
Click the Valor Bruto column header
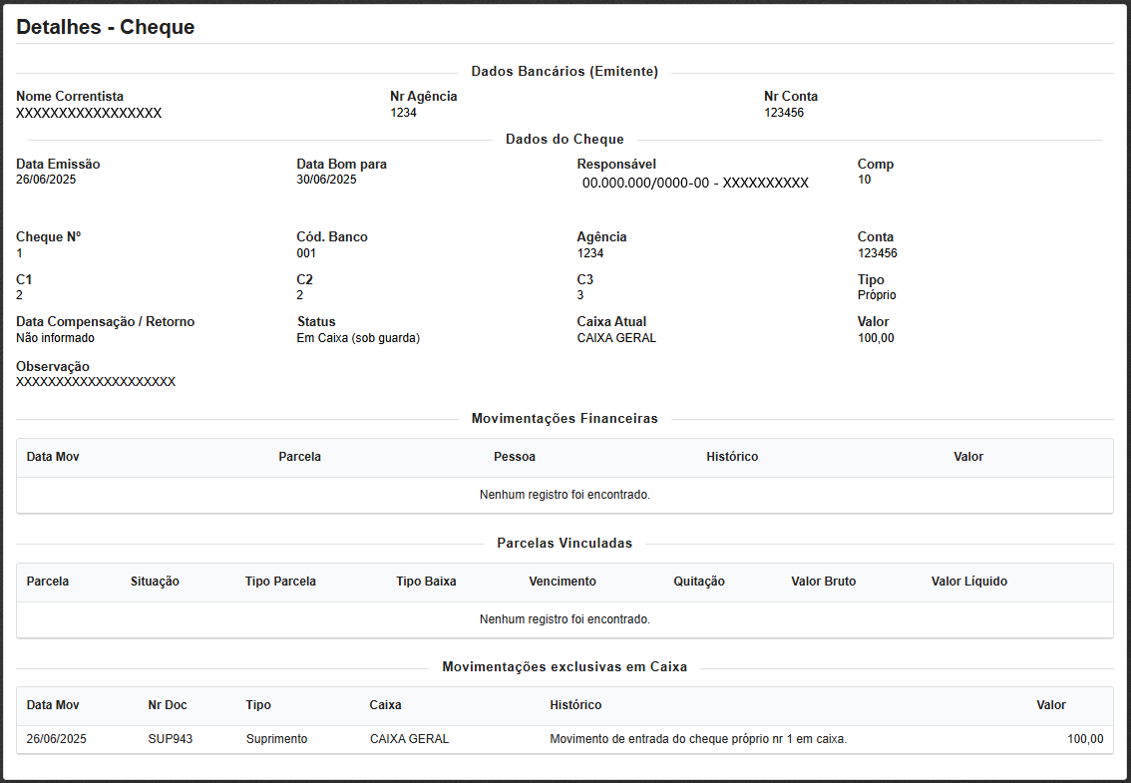click(823, 582)
